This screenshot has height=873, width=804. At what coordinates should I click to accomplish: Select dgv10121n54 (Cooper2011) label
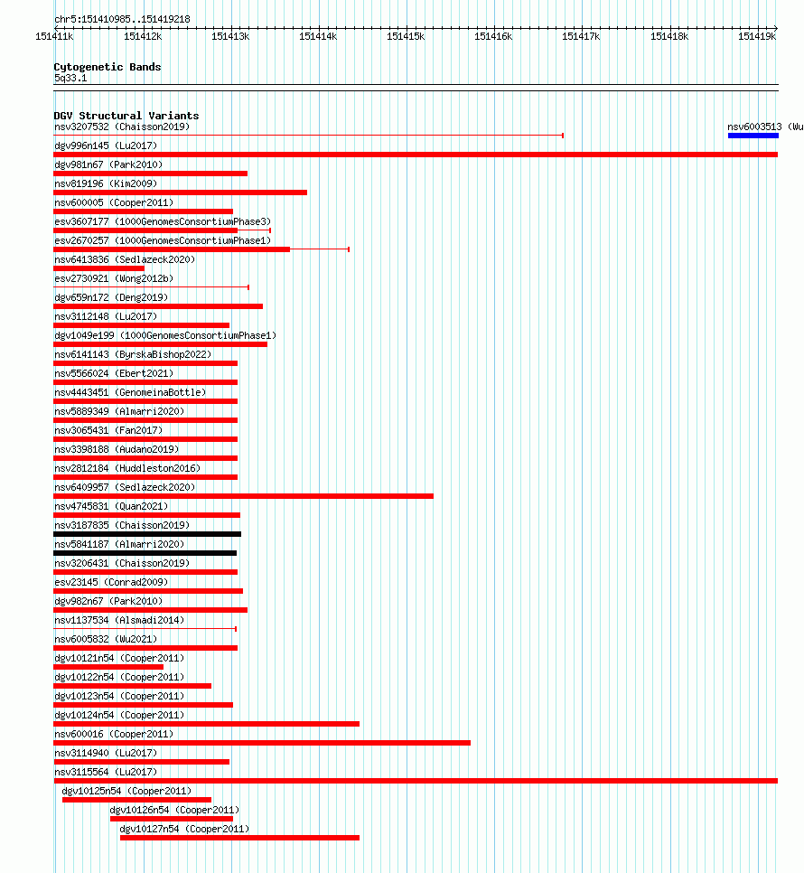pos(119,658)
